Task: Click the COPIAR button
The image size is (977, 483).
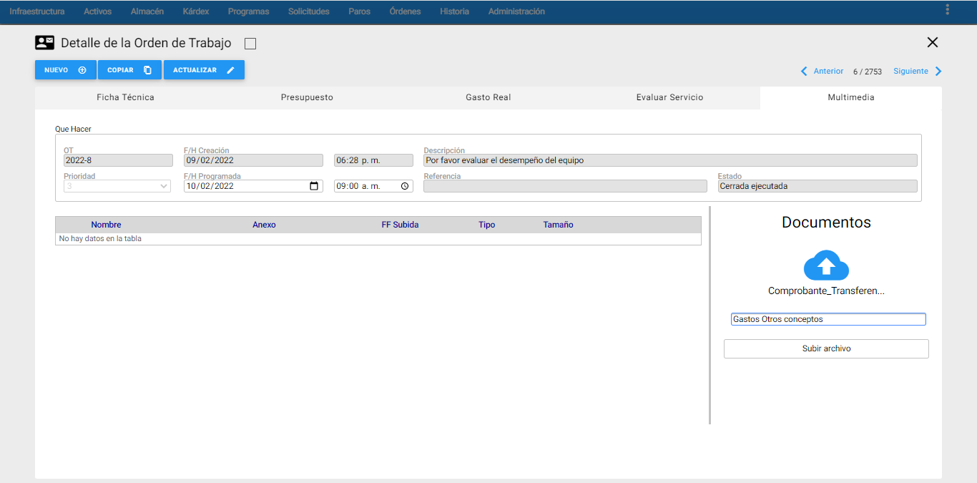Action: (129, 70)
